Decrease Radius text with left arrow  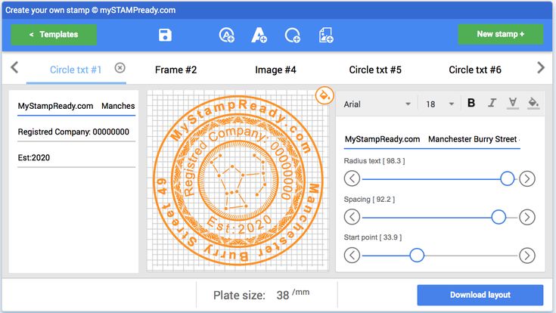coord(352,178)
